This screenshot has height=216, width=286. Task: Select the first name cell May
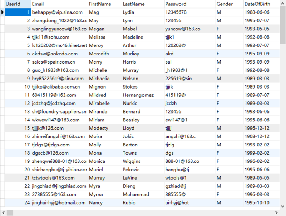point(105,20)
